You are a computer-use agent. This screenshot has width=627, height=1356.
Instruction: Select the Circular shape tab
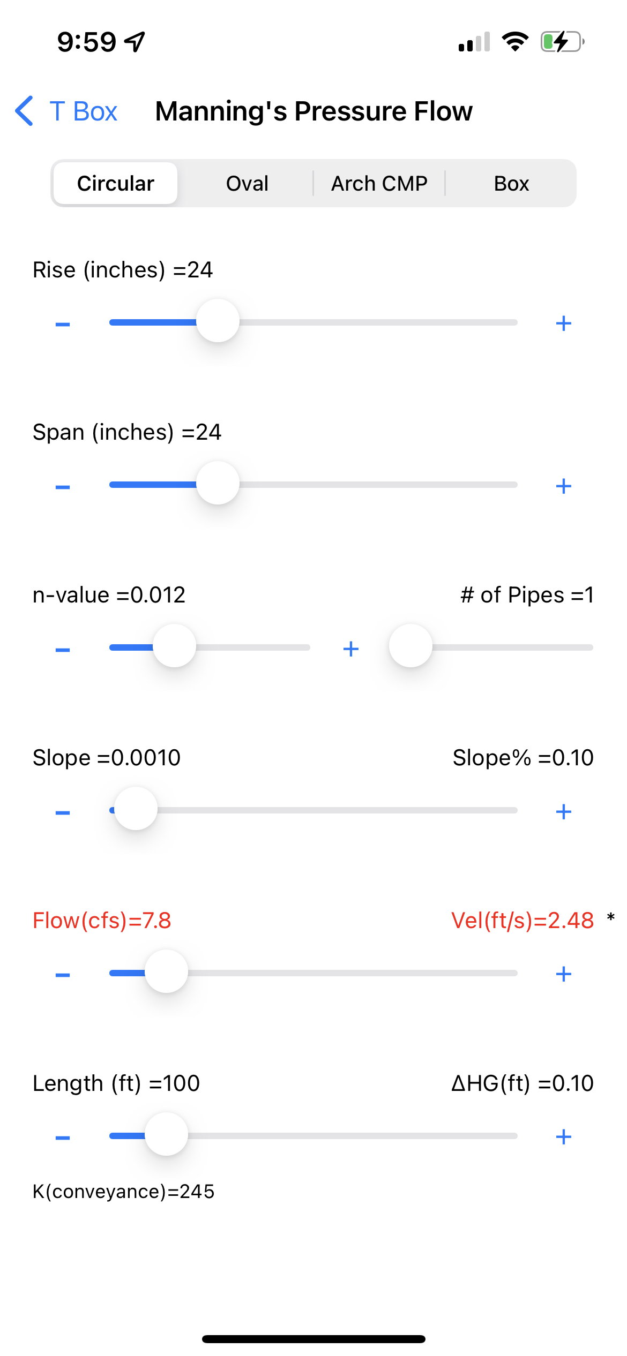[x=116, y=184]
